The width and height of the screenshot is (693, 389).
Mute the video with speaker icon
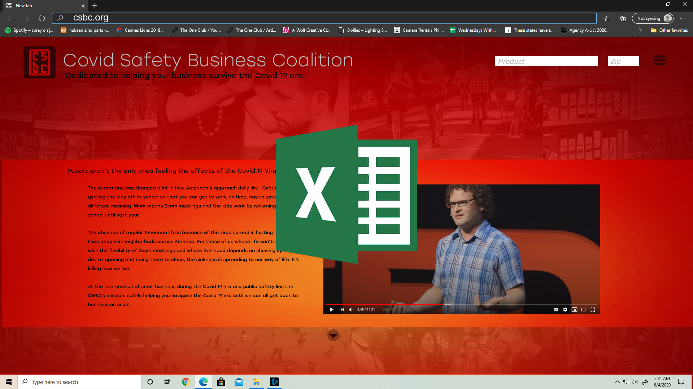click(350, 309)
